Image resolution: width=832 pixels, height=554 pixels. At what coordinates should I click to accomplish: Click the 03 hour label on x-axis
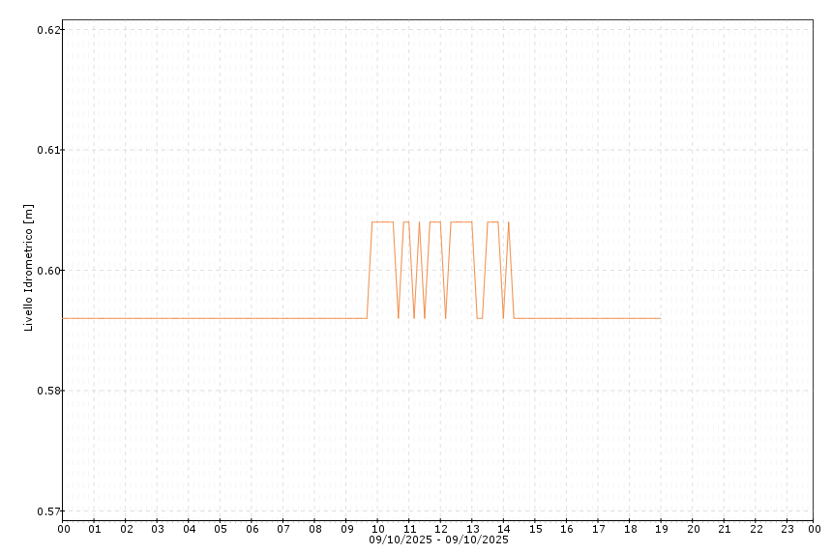[158, 529]
